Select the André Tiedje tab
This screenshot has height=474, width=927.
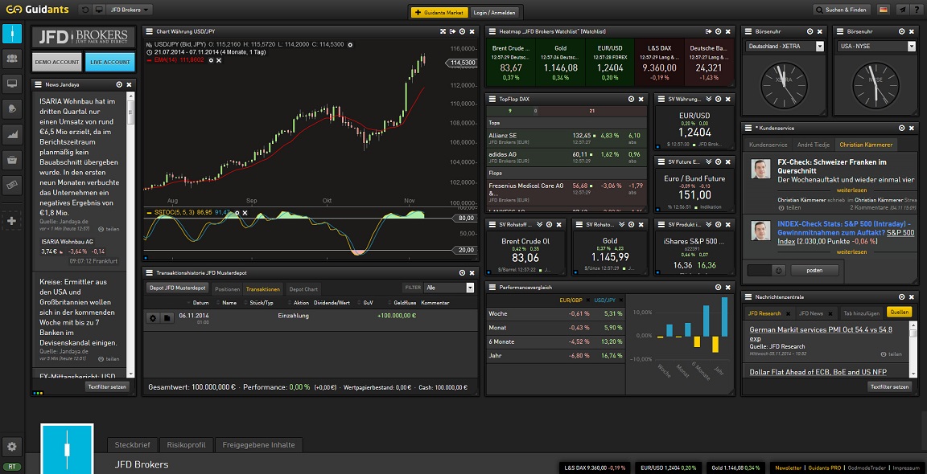pyautogui.click(x=813, y=145)
